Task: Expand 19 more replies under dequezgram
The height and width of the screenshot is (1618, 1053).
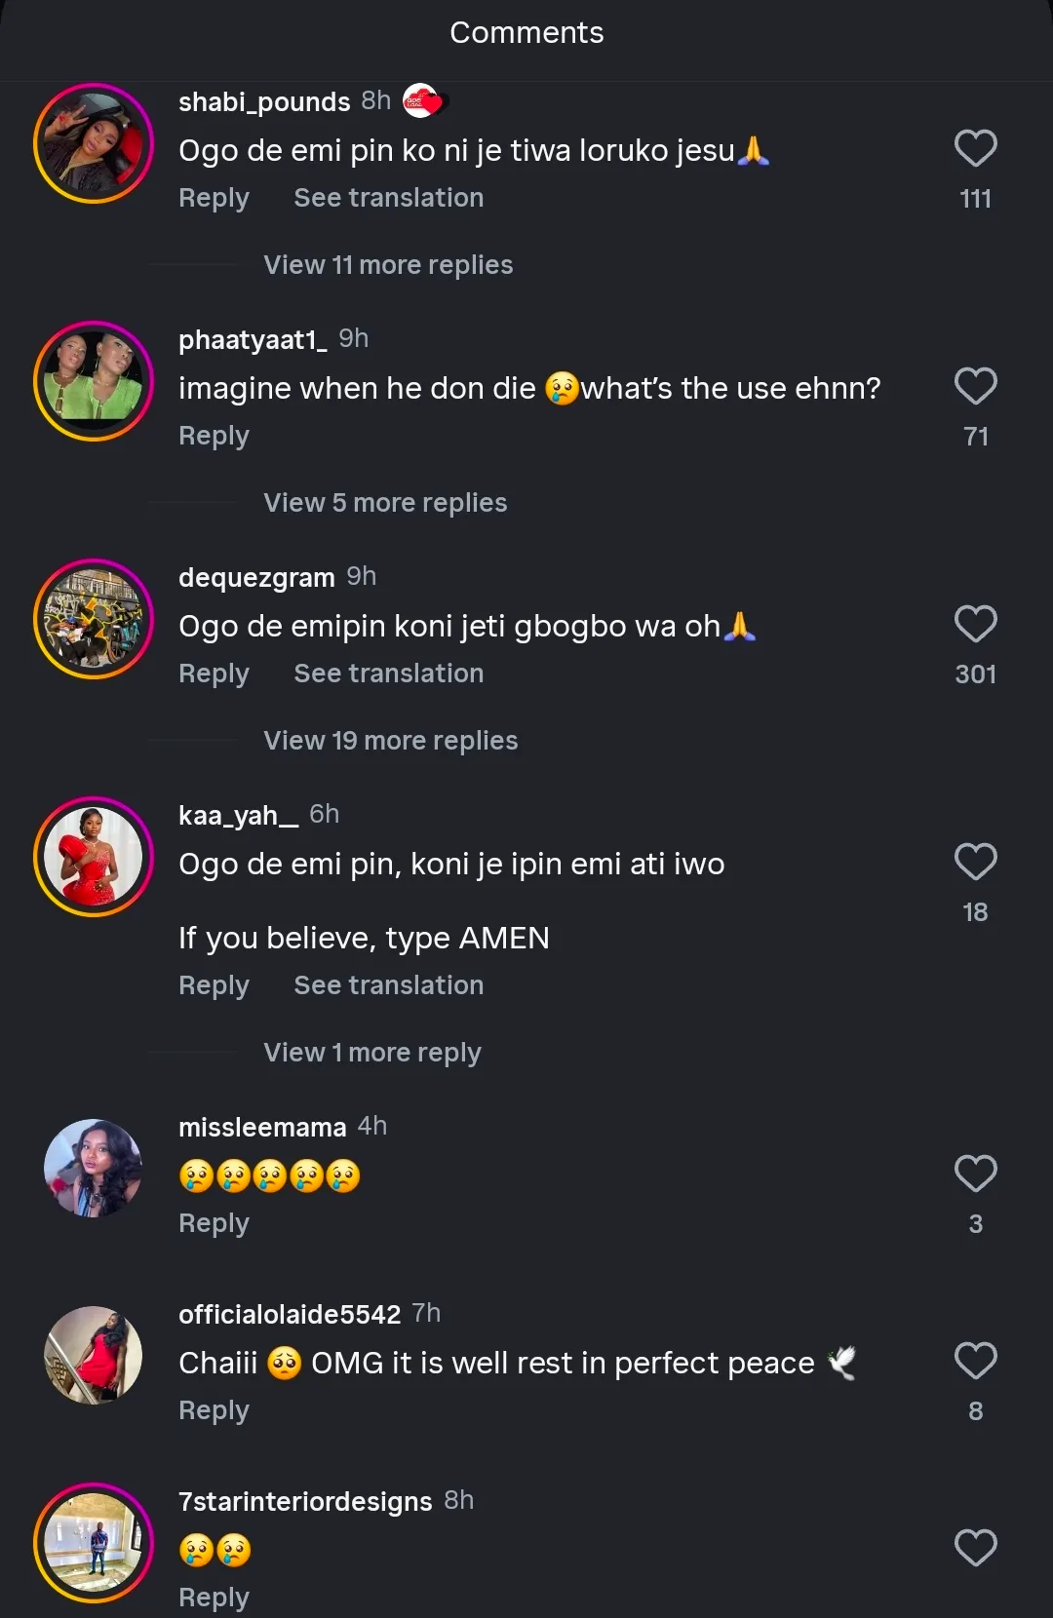Action: pyautogui.click(x=390, y=741)
